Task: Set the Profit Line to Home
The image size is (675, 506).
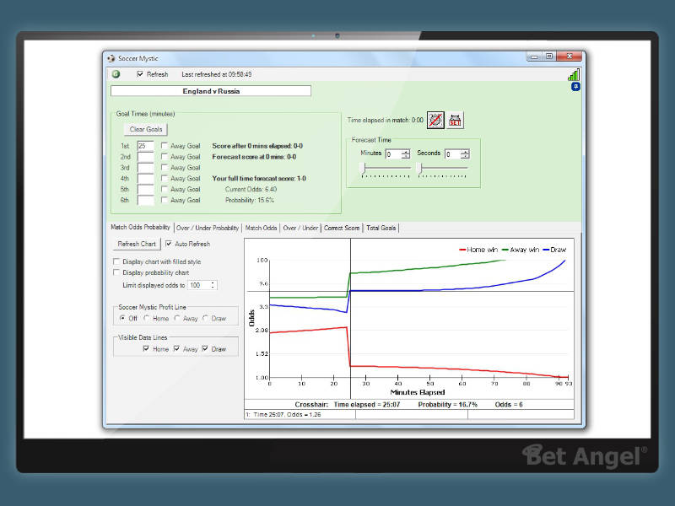Action: tap(147, 318)
